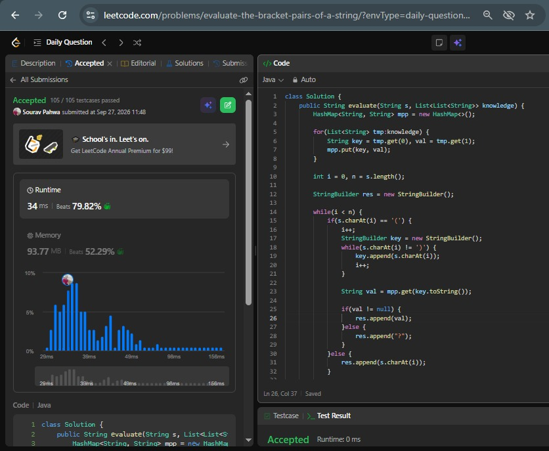Click the Auto lock setting

pos(304,80)
